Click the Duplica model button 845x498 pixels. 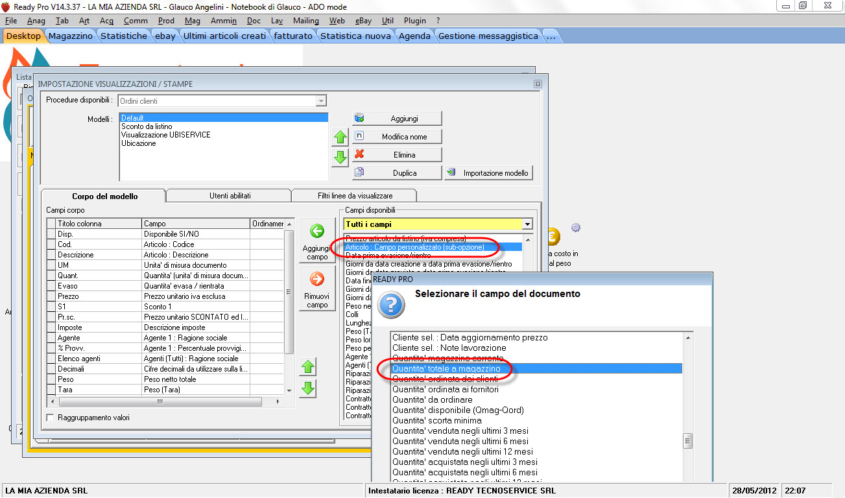397,173
